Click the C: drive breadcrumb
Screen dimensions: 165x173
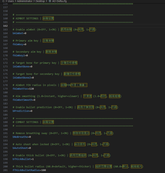click(4, 1)
